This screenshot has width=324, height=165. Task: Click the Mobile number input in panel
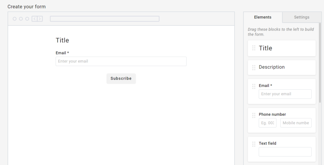[x=295, y=123]
